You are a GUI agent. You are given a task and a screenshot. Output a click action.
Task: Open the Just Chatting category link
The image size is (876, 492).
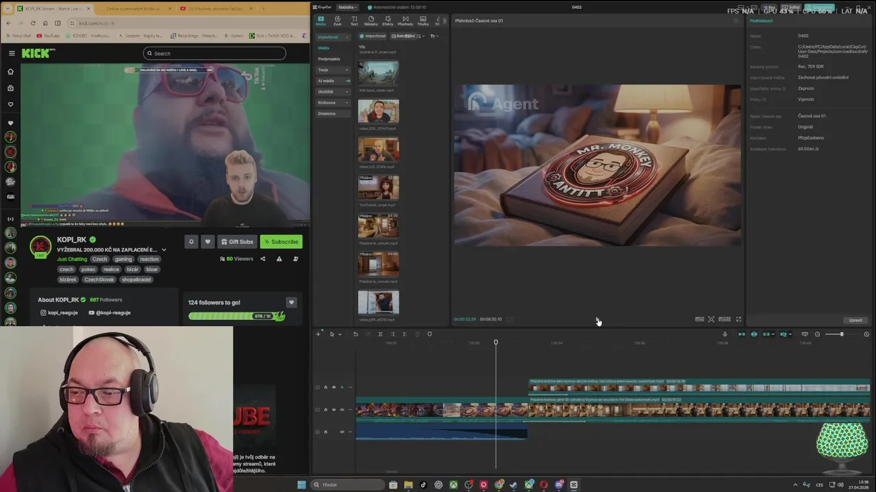(72, 260)
